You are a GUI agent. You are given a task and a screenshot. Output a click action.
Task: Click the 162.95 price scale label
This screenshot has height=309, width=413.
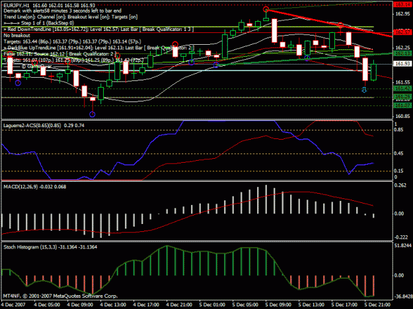(x=402, y=14)
